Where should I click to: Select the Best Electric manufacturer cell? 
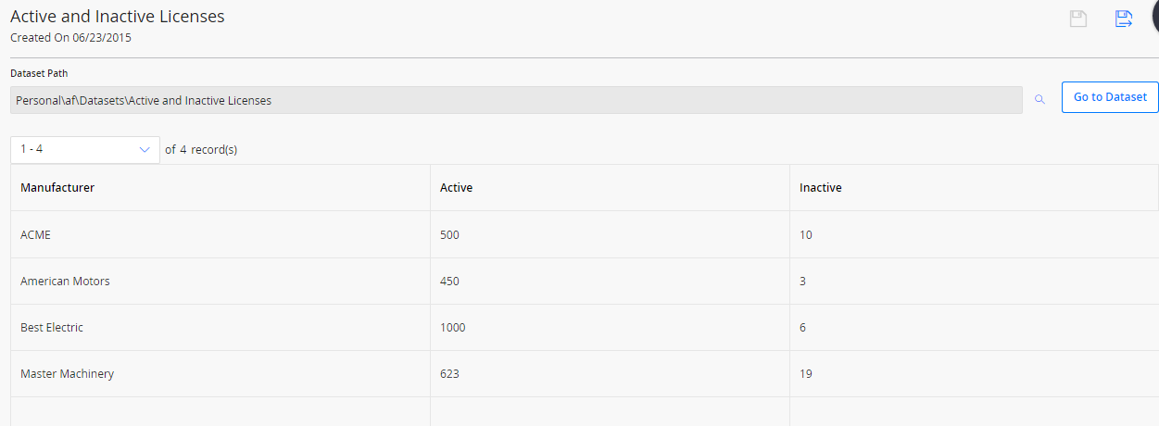[x=220, y=328]
